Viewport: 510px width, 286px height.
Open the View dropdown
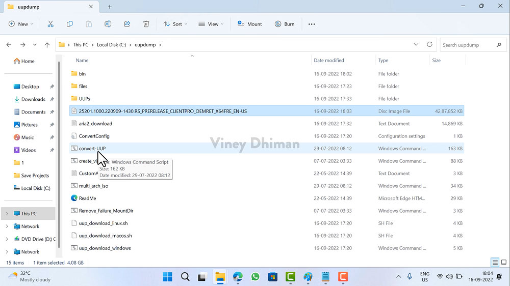pos(211,24)
